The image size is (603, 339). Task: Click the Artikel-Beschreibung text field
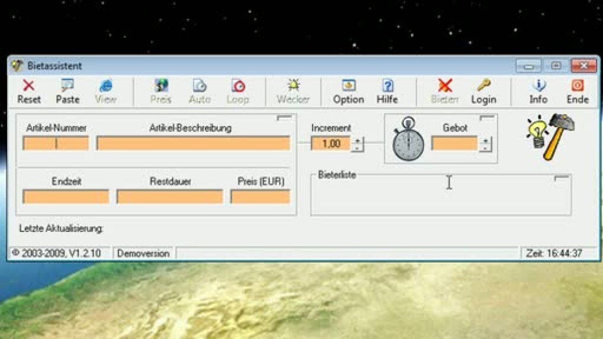(x=193, y=143)
